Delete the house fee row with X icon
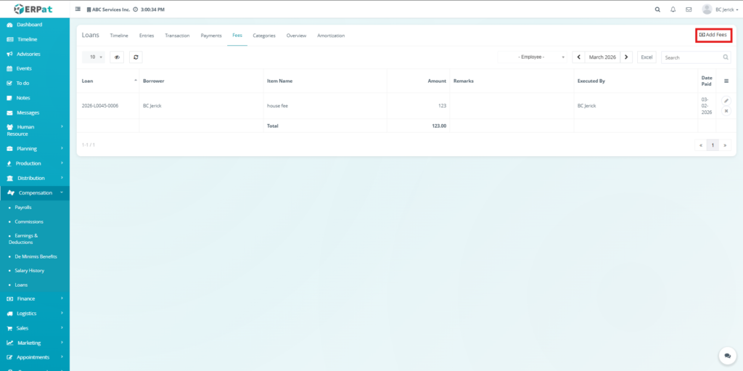This screenshot has height=371, width=743. click(726, 110)
